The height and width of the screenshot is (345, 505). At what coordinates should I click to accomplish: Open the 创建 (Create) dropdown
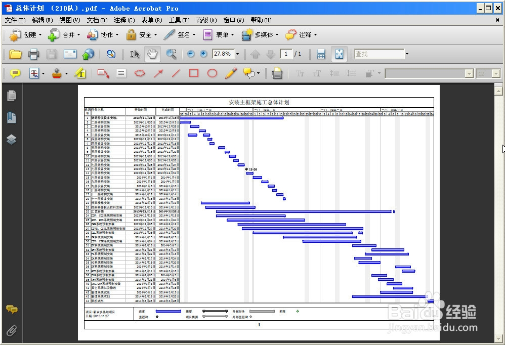point(25,34)
